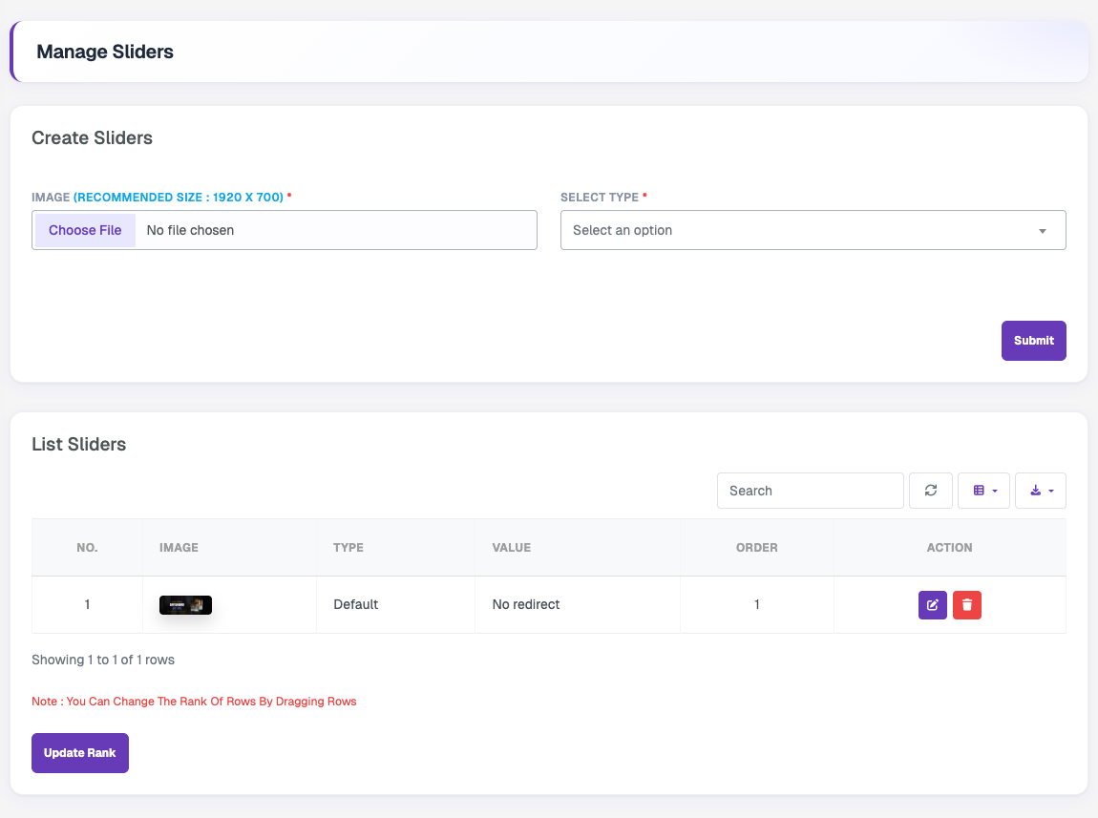Click the ORDER column header
The width and height of the screenshot is (1098, 818).
[x=756, y=548]
